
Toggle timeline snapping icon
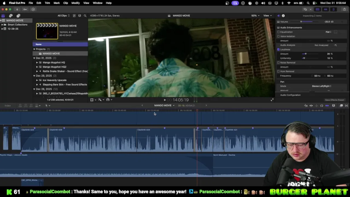327,106
